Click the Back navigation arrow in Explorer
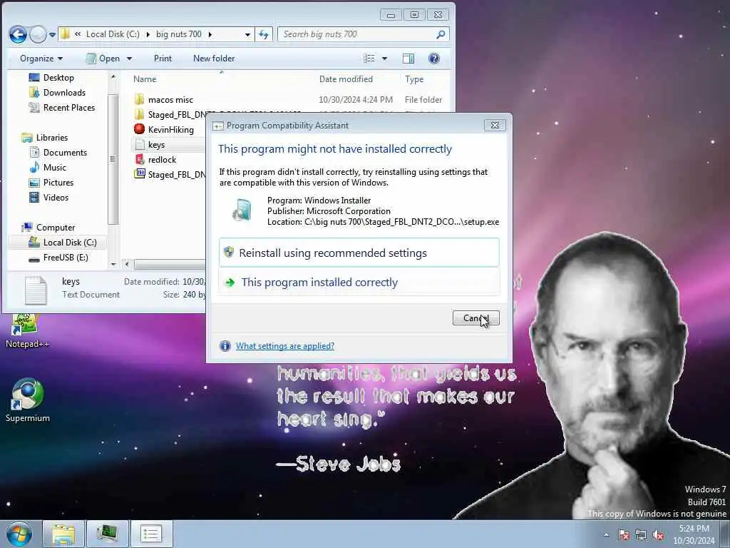The width and height of the screenshot is (730, 548). (18, 34)
